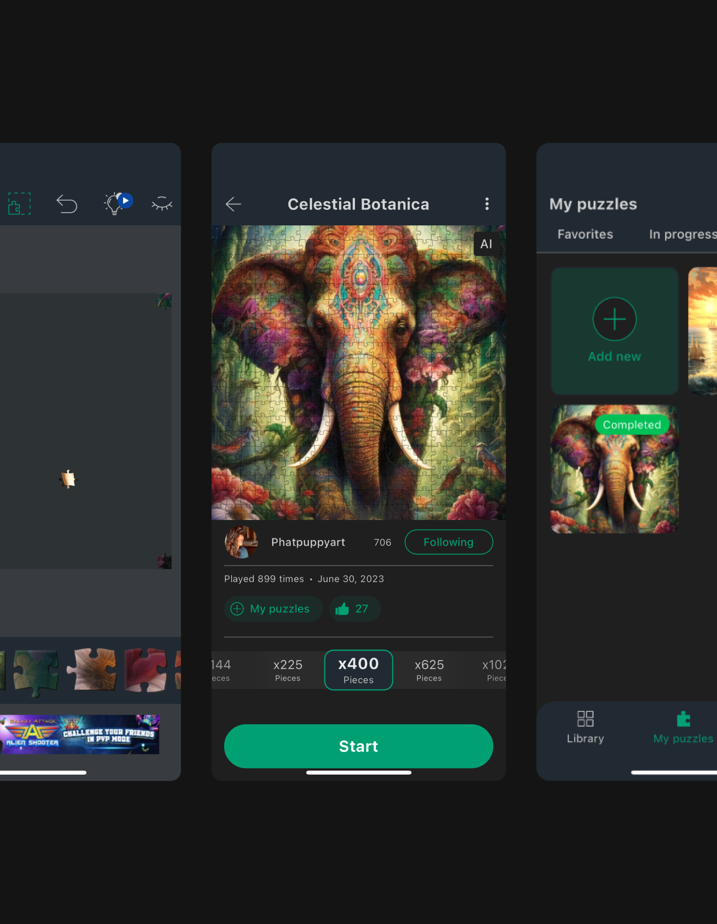Screen dimensions: 717x924
Task: Pick the tan brown jigsaw piece in tray
Action: click(92, 669)
